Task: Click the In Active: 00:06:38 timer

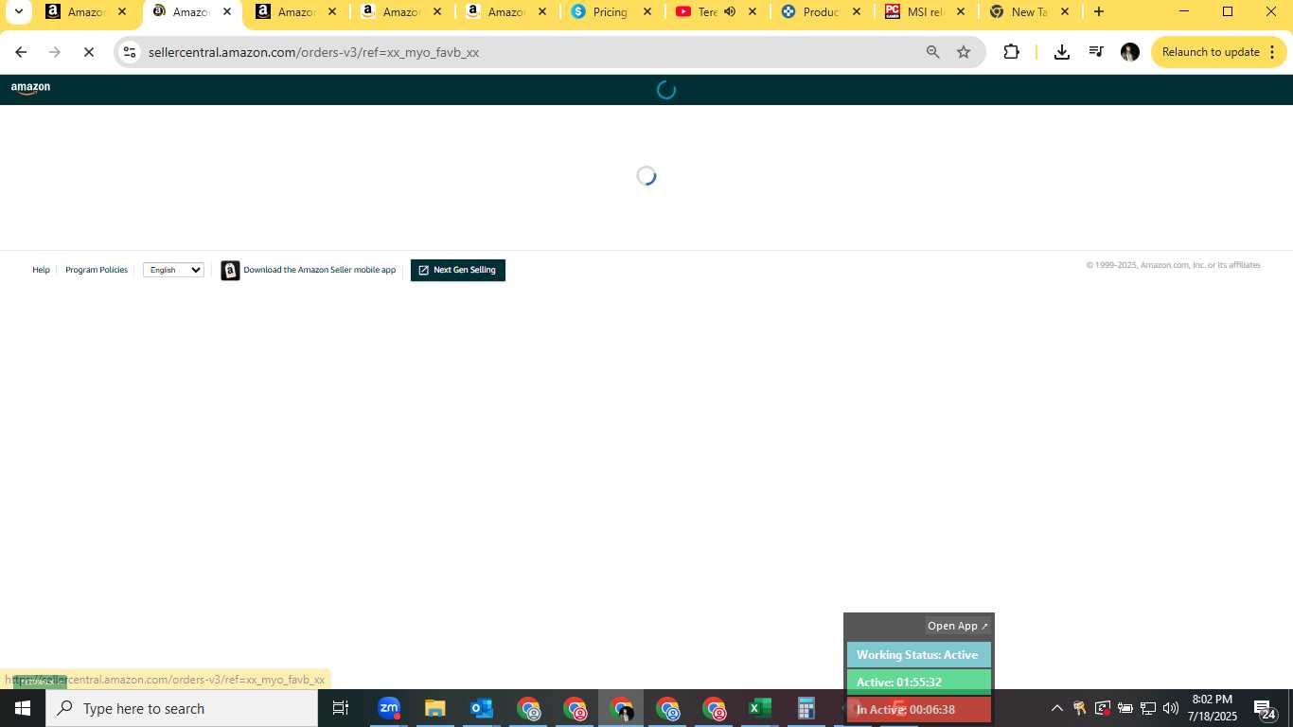Action: click(x=918, y=709)
